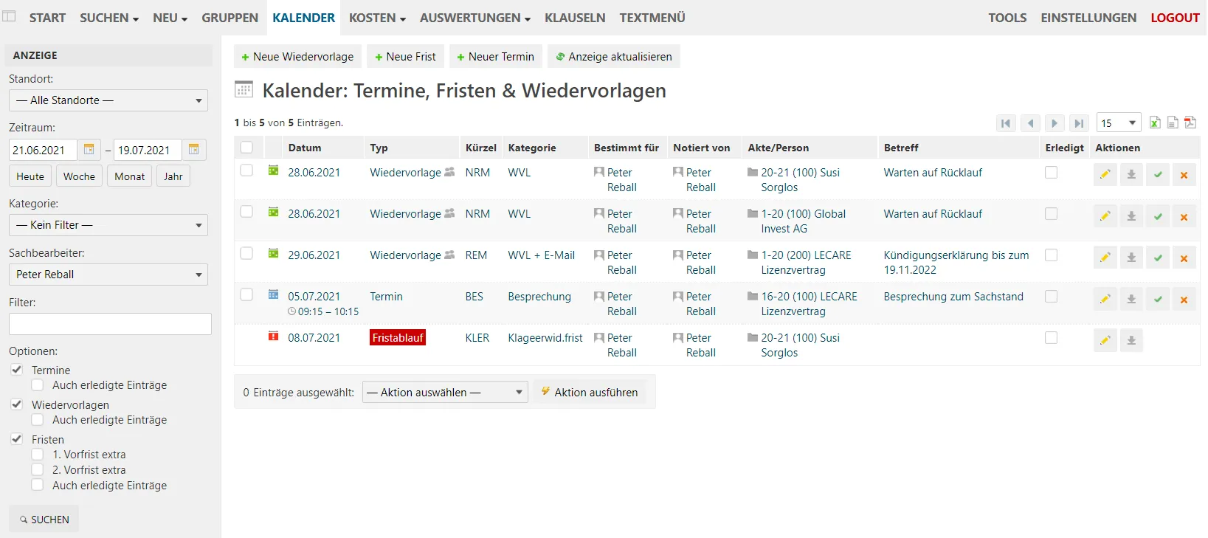This screenshot has height=538, width=1208.
Task: Log out using LOGOUT
Action: [x=1175, y=18]
